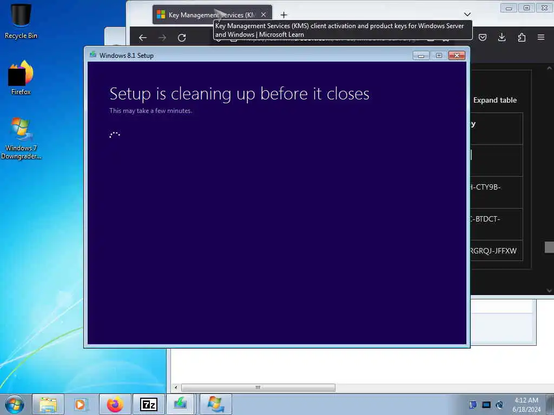Click the Firefox back arrow

click(x=143, y=38)
